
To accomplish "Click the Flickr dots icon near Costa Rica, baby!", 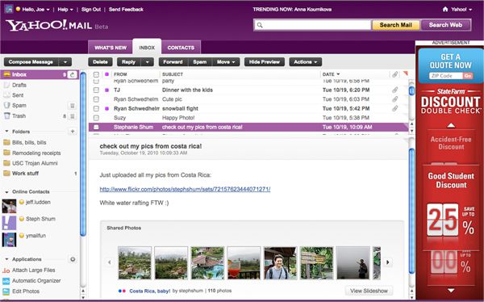I will (x=122, y=291).
